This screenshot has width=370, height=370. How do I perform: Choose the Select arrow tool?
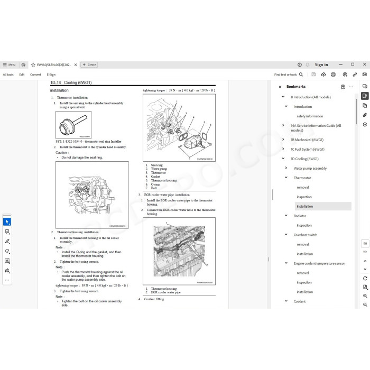pos(7,222)
